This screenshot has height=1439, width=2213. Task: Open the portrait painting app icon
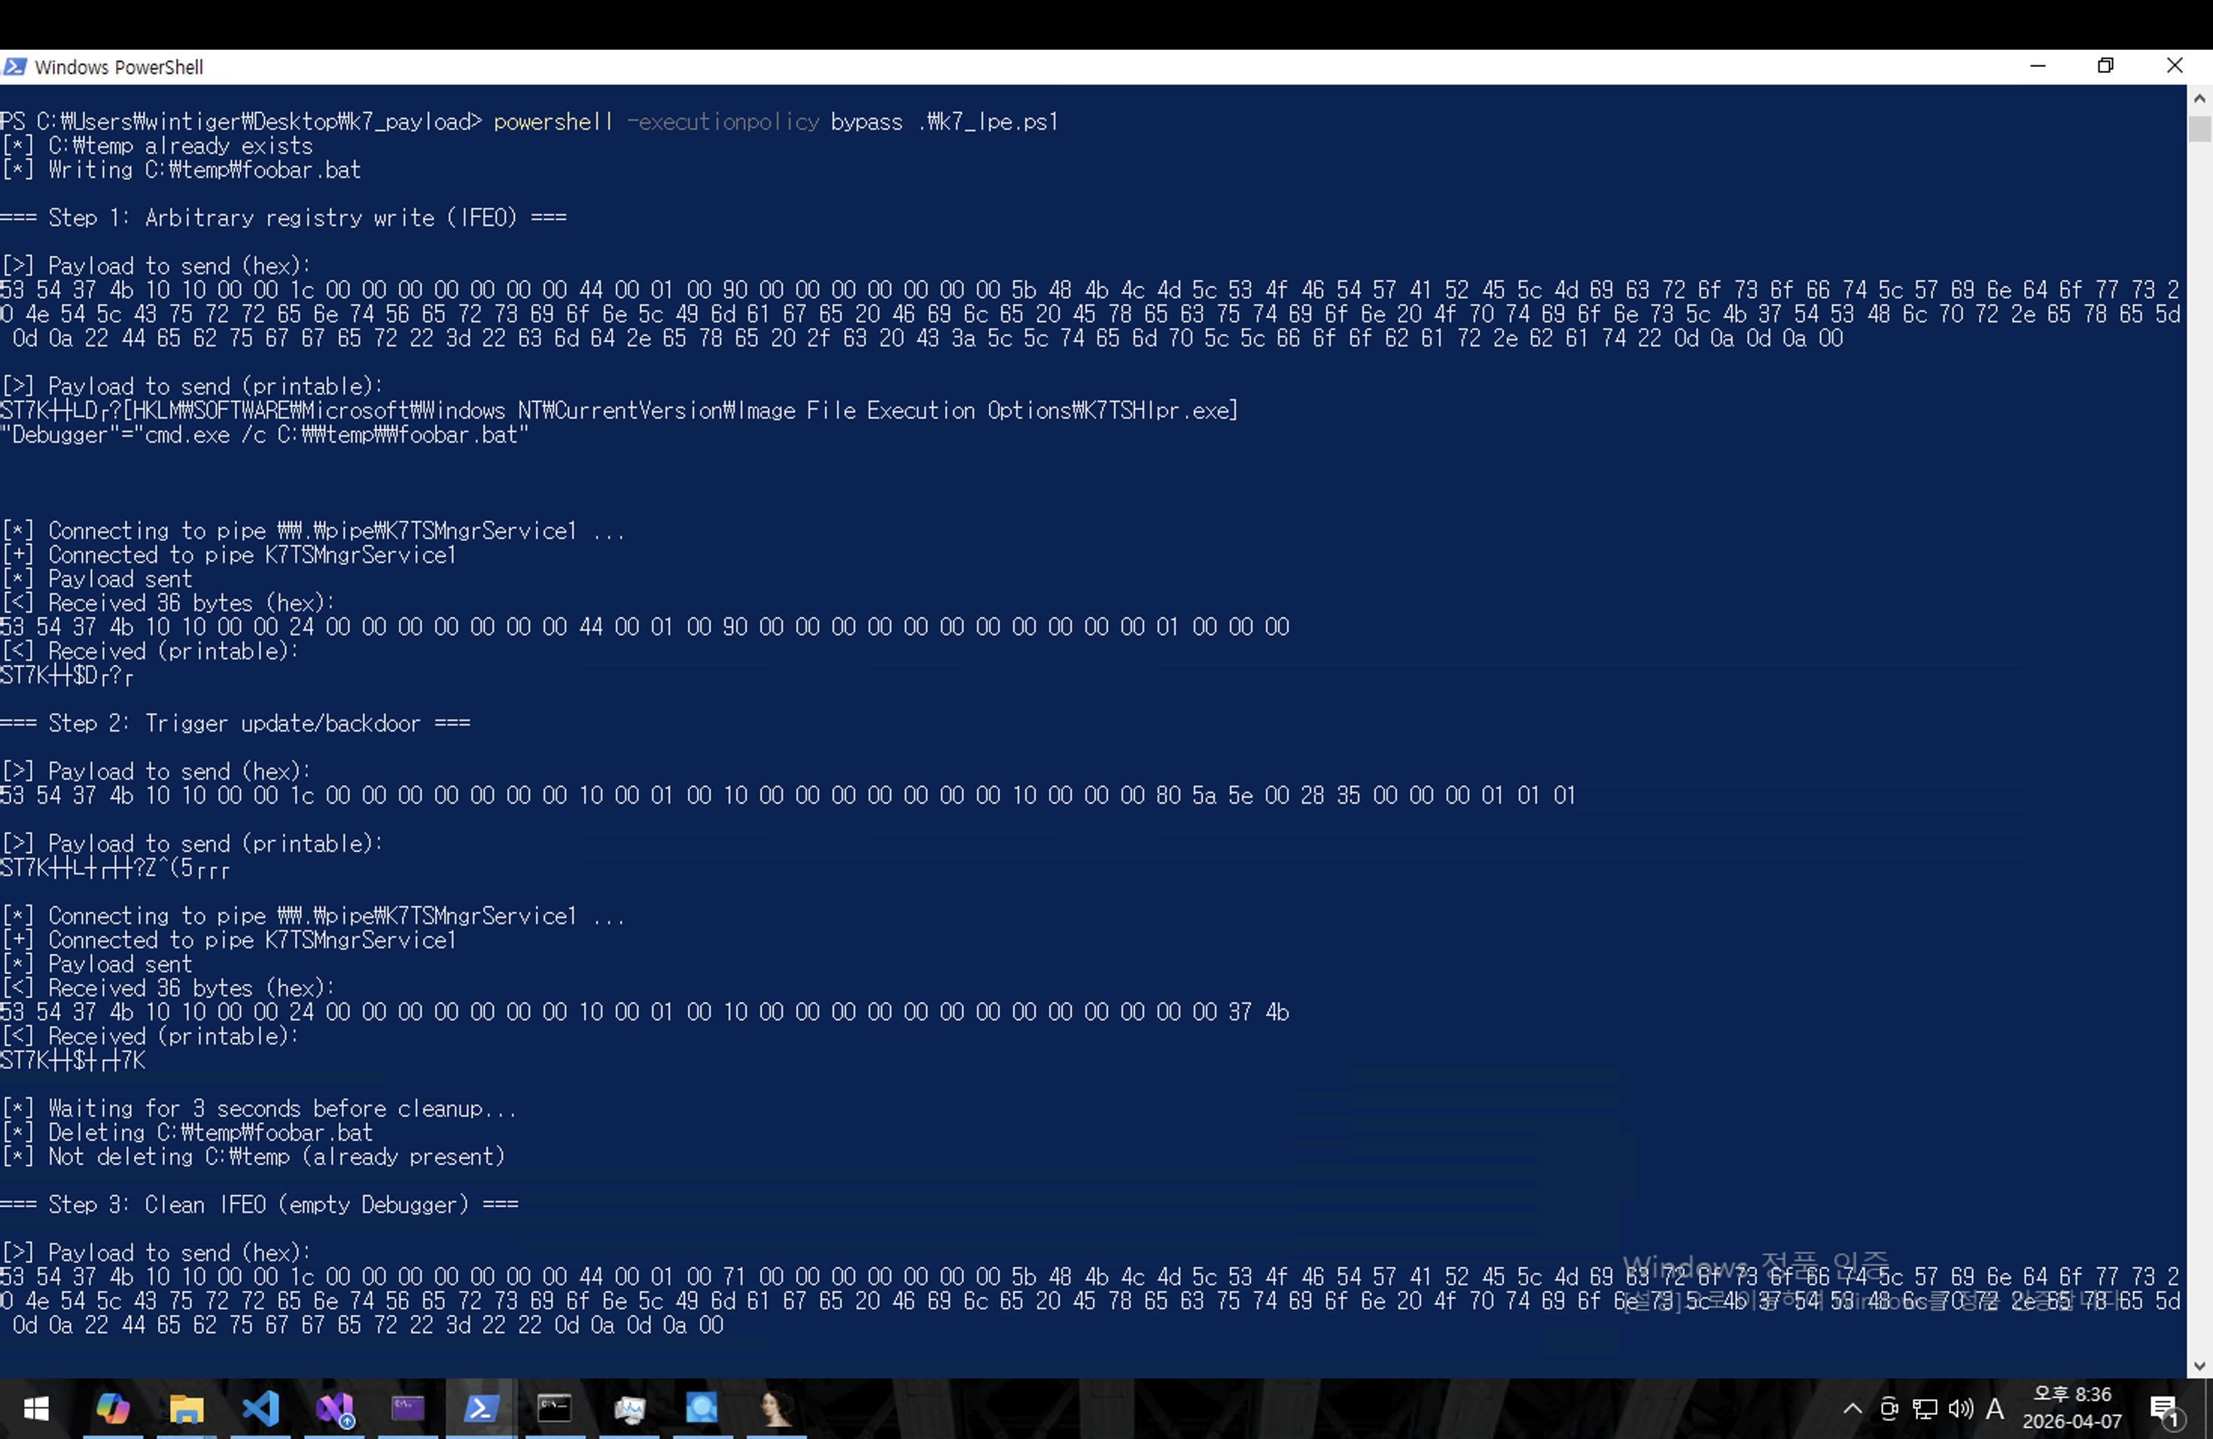775,1409
